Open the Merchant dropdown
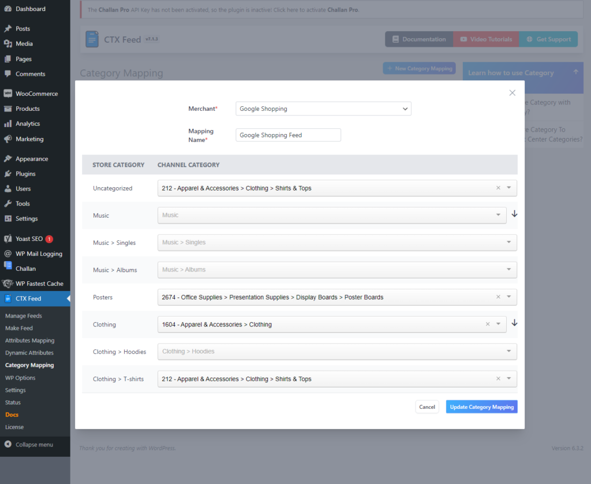 click(323, 109)
